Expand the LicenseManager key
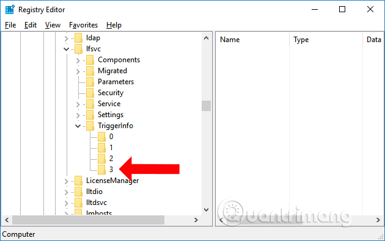This screenshot has height=241, width=385. [x=66, y=181]
